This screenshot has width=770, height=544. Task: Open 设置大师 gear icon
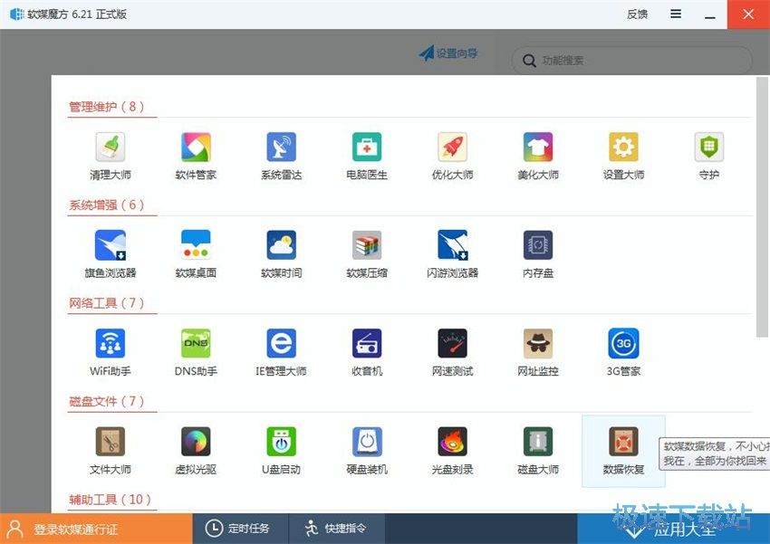point(623,156)
